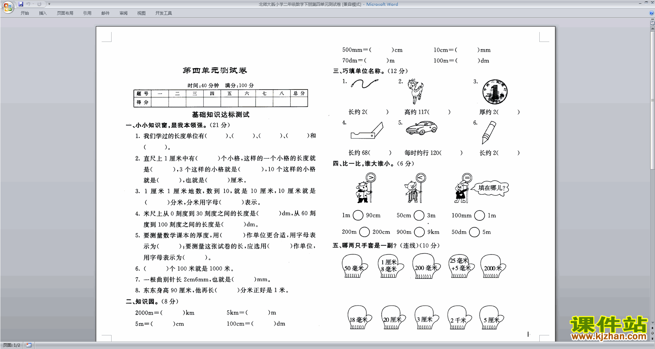The height and width of the screenshot is (349, 655).
Task: Open the undo history dropdown arrow
Action: click(x=33, y=4)
